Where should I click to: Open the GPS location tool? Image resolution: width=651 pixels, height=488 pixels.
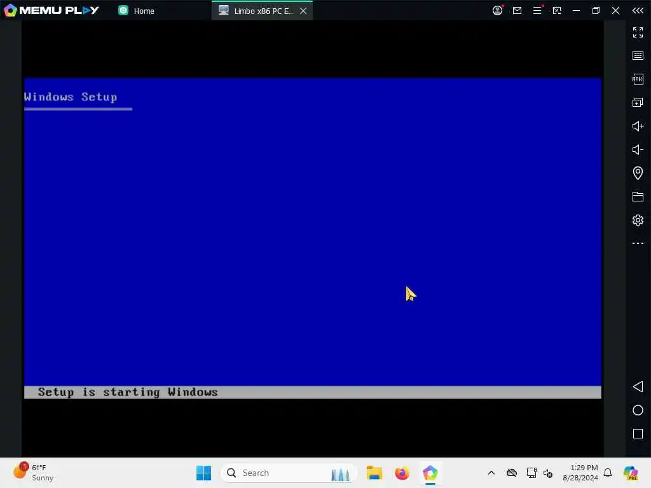pos(638,173)
